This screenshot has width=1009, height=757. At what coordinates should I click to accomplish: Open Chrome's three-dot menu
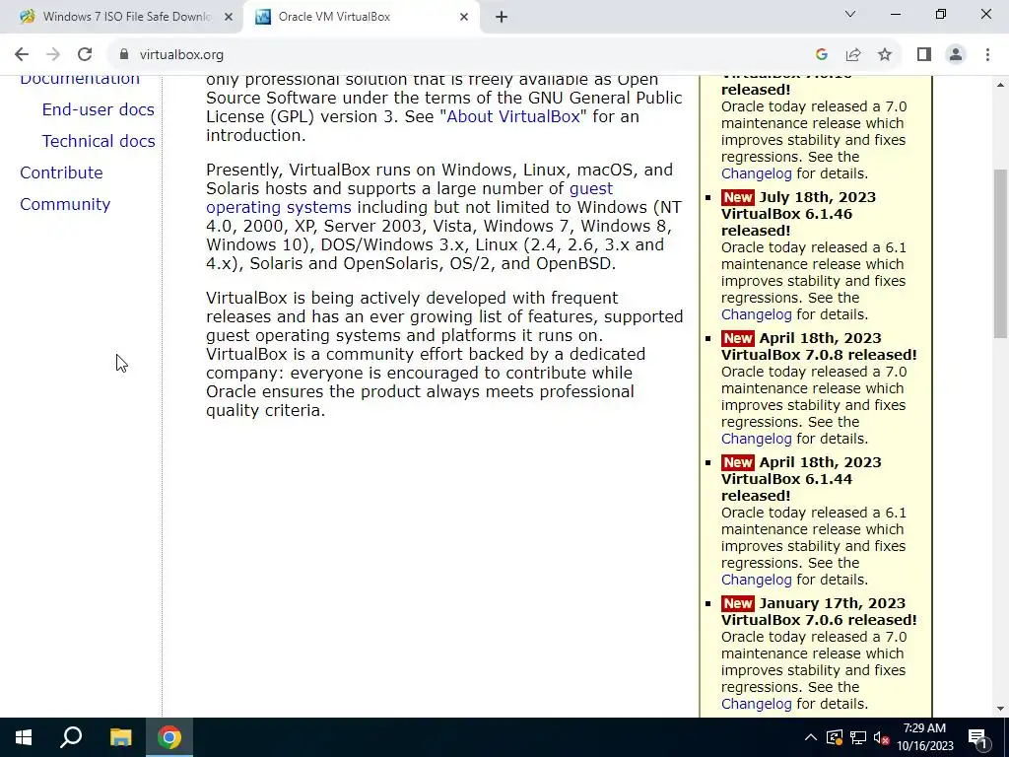pos(987,55)
